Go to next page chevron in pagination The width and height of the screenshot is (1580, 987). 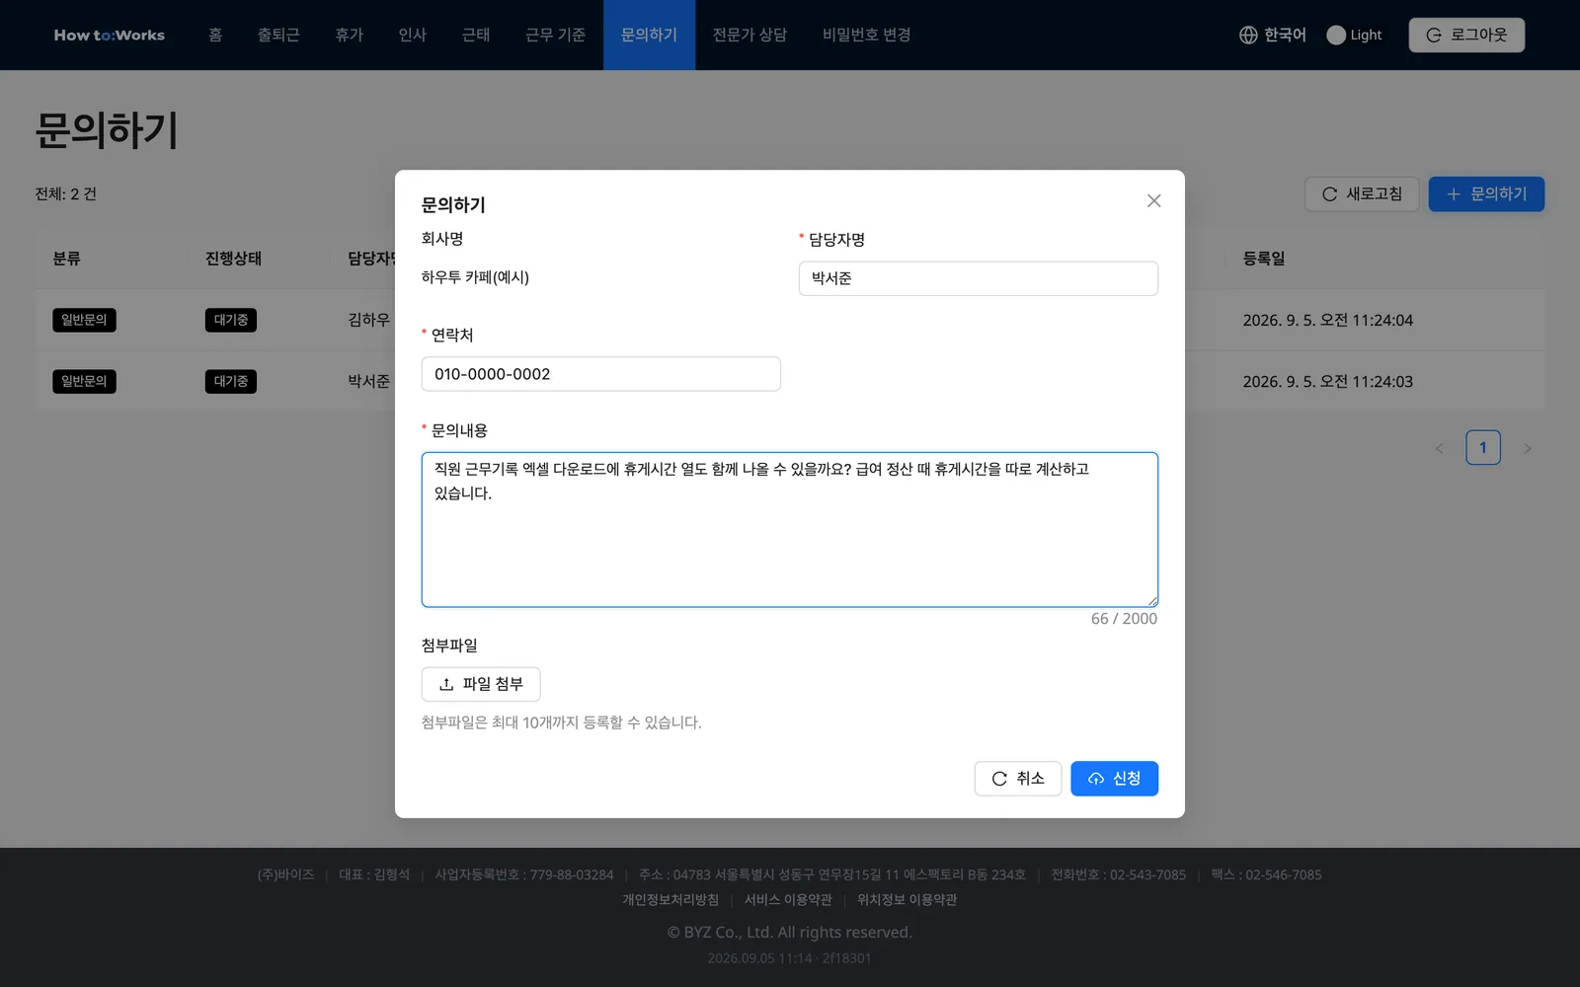pyautogui.click(x=1528, y=448)
